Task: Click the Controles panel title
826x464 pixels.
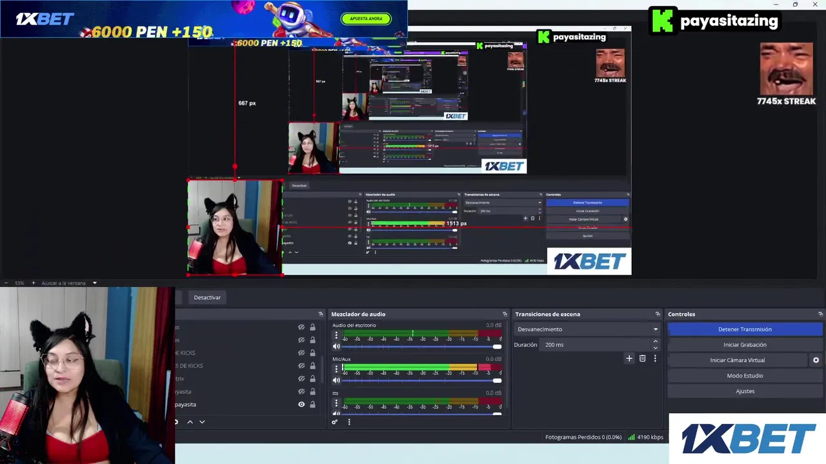Action: [x=681, y=314]
